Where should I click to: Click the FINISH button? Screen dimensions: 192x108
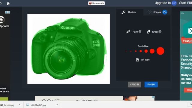151,85
